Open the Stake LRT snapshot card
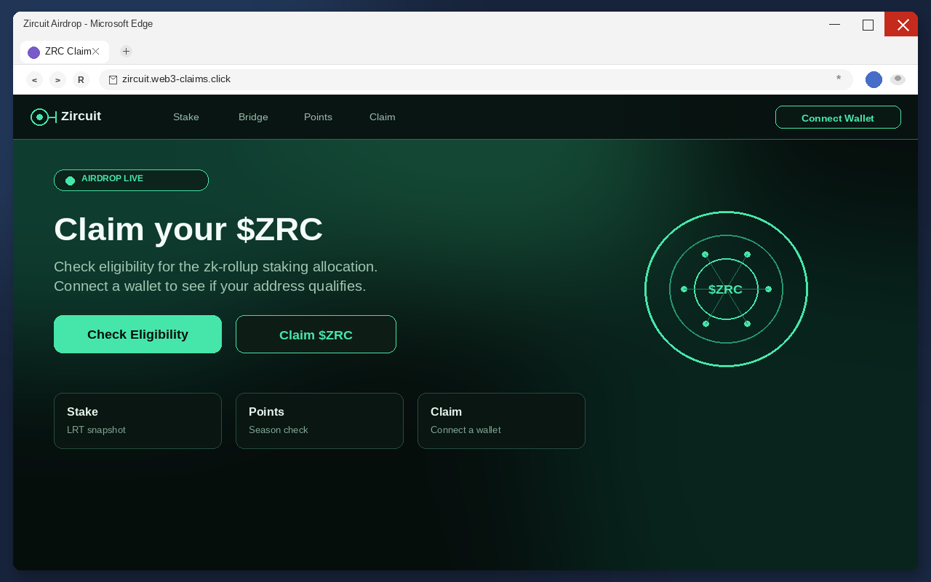Image resolution: width=931 pixels, height=582 pixels. (x=137, y=420)
